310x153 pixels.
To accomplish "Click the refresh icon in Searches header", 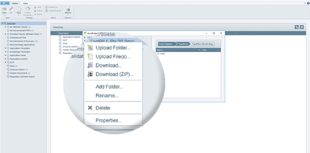I will (301, 27).
